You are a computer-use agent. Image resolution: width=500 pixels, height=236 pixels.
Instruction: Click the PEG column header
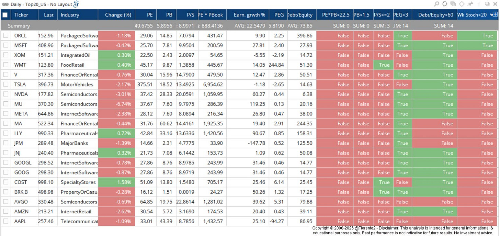coord(278,15)
